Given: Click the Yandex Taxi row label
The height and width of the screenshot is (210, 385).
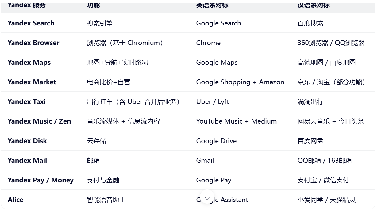Looking at the screenshot, I should (27, 102).
